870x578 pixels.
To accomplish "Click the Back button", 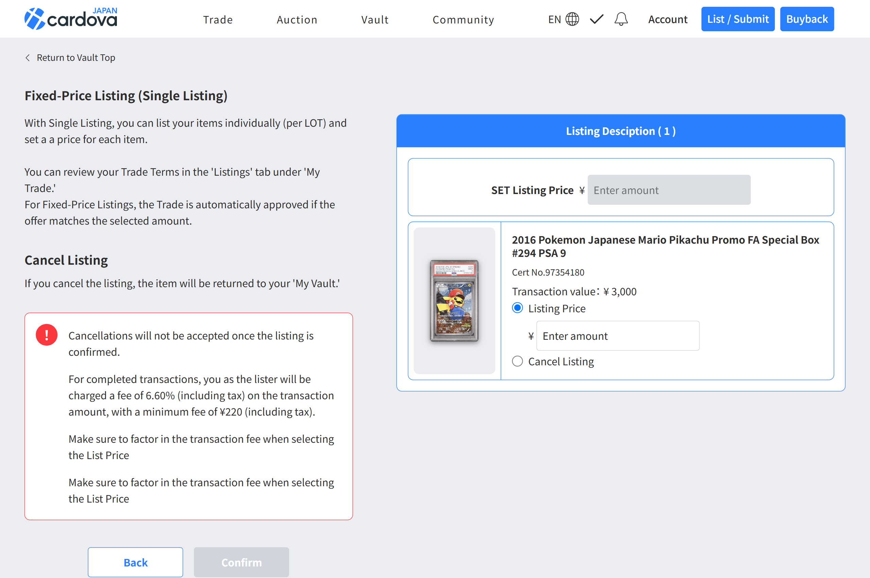I will point(135,562).
